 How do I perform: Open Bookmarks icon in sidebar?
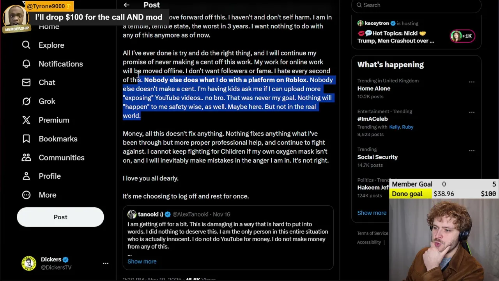click(x=26, y=139)
